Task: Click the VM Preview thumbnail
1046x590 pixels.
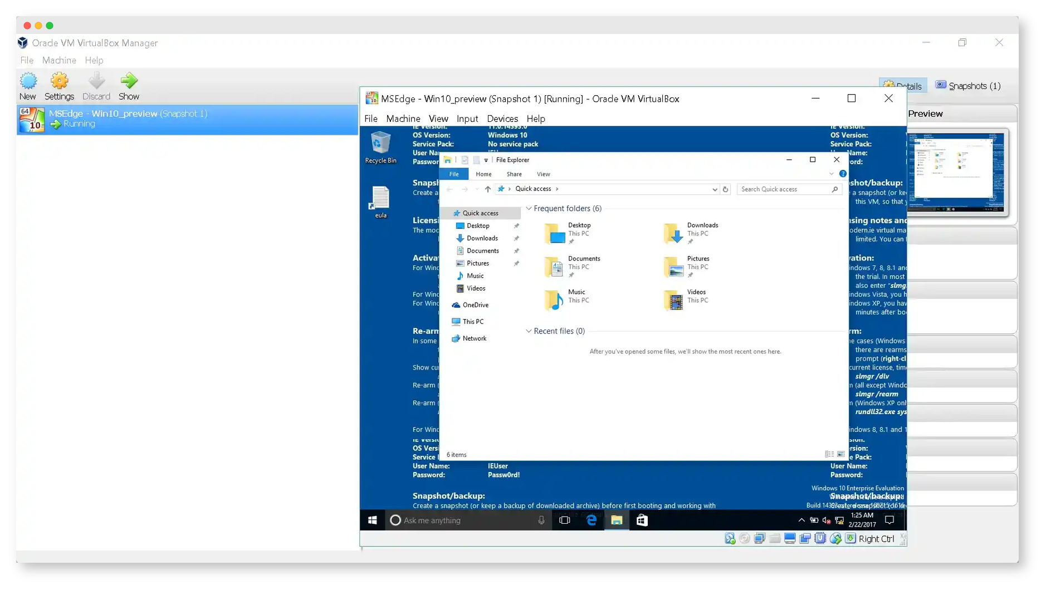Action: [957, 172]
